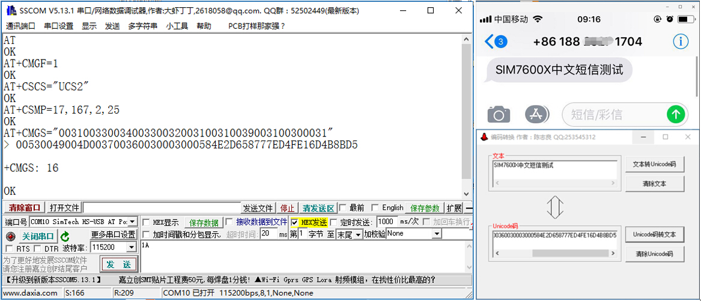
Task: Click 清除Unicode码 in converter window
Action: click(x=655, y=254)
